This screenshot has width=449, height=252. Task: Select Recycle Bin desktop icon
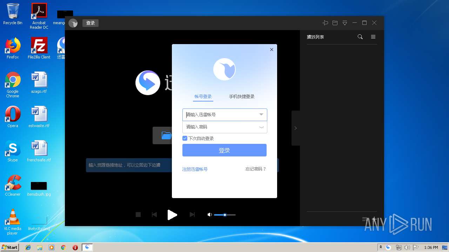click(13, 14)
